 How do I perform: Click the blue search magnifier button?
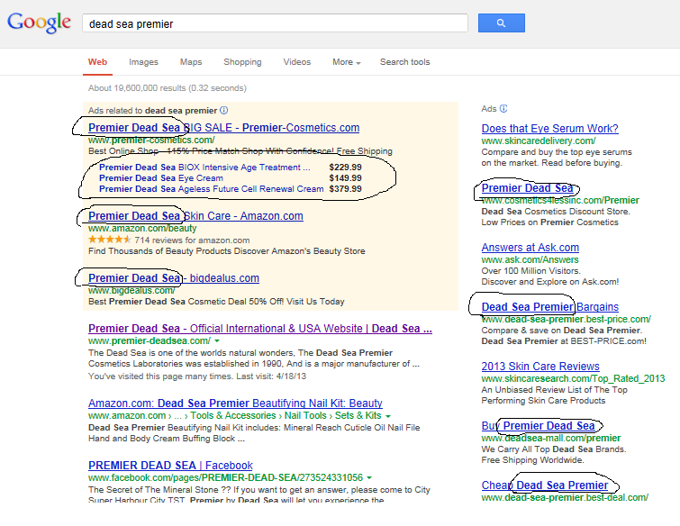(x=502, y=23)
